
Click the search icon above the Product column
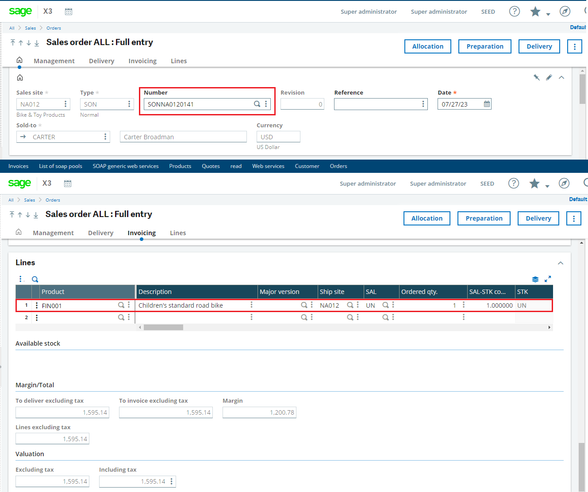coord(35,279)
